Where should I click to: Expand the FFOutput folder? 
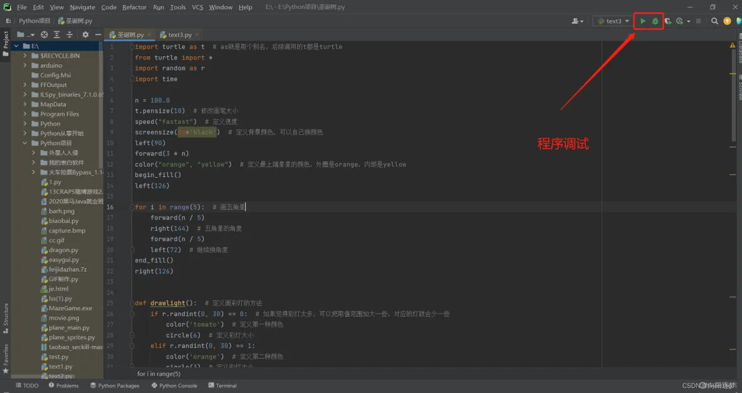pos(25,85)
